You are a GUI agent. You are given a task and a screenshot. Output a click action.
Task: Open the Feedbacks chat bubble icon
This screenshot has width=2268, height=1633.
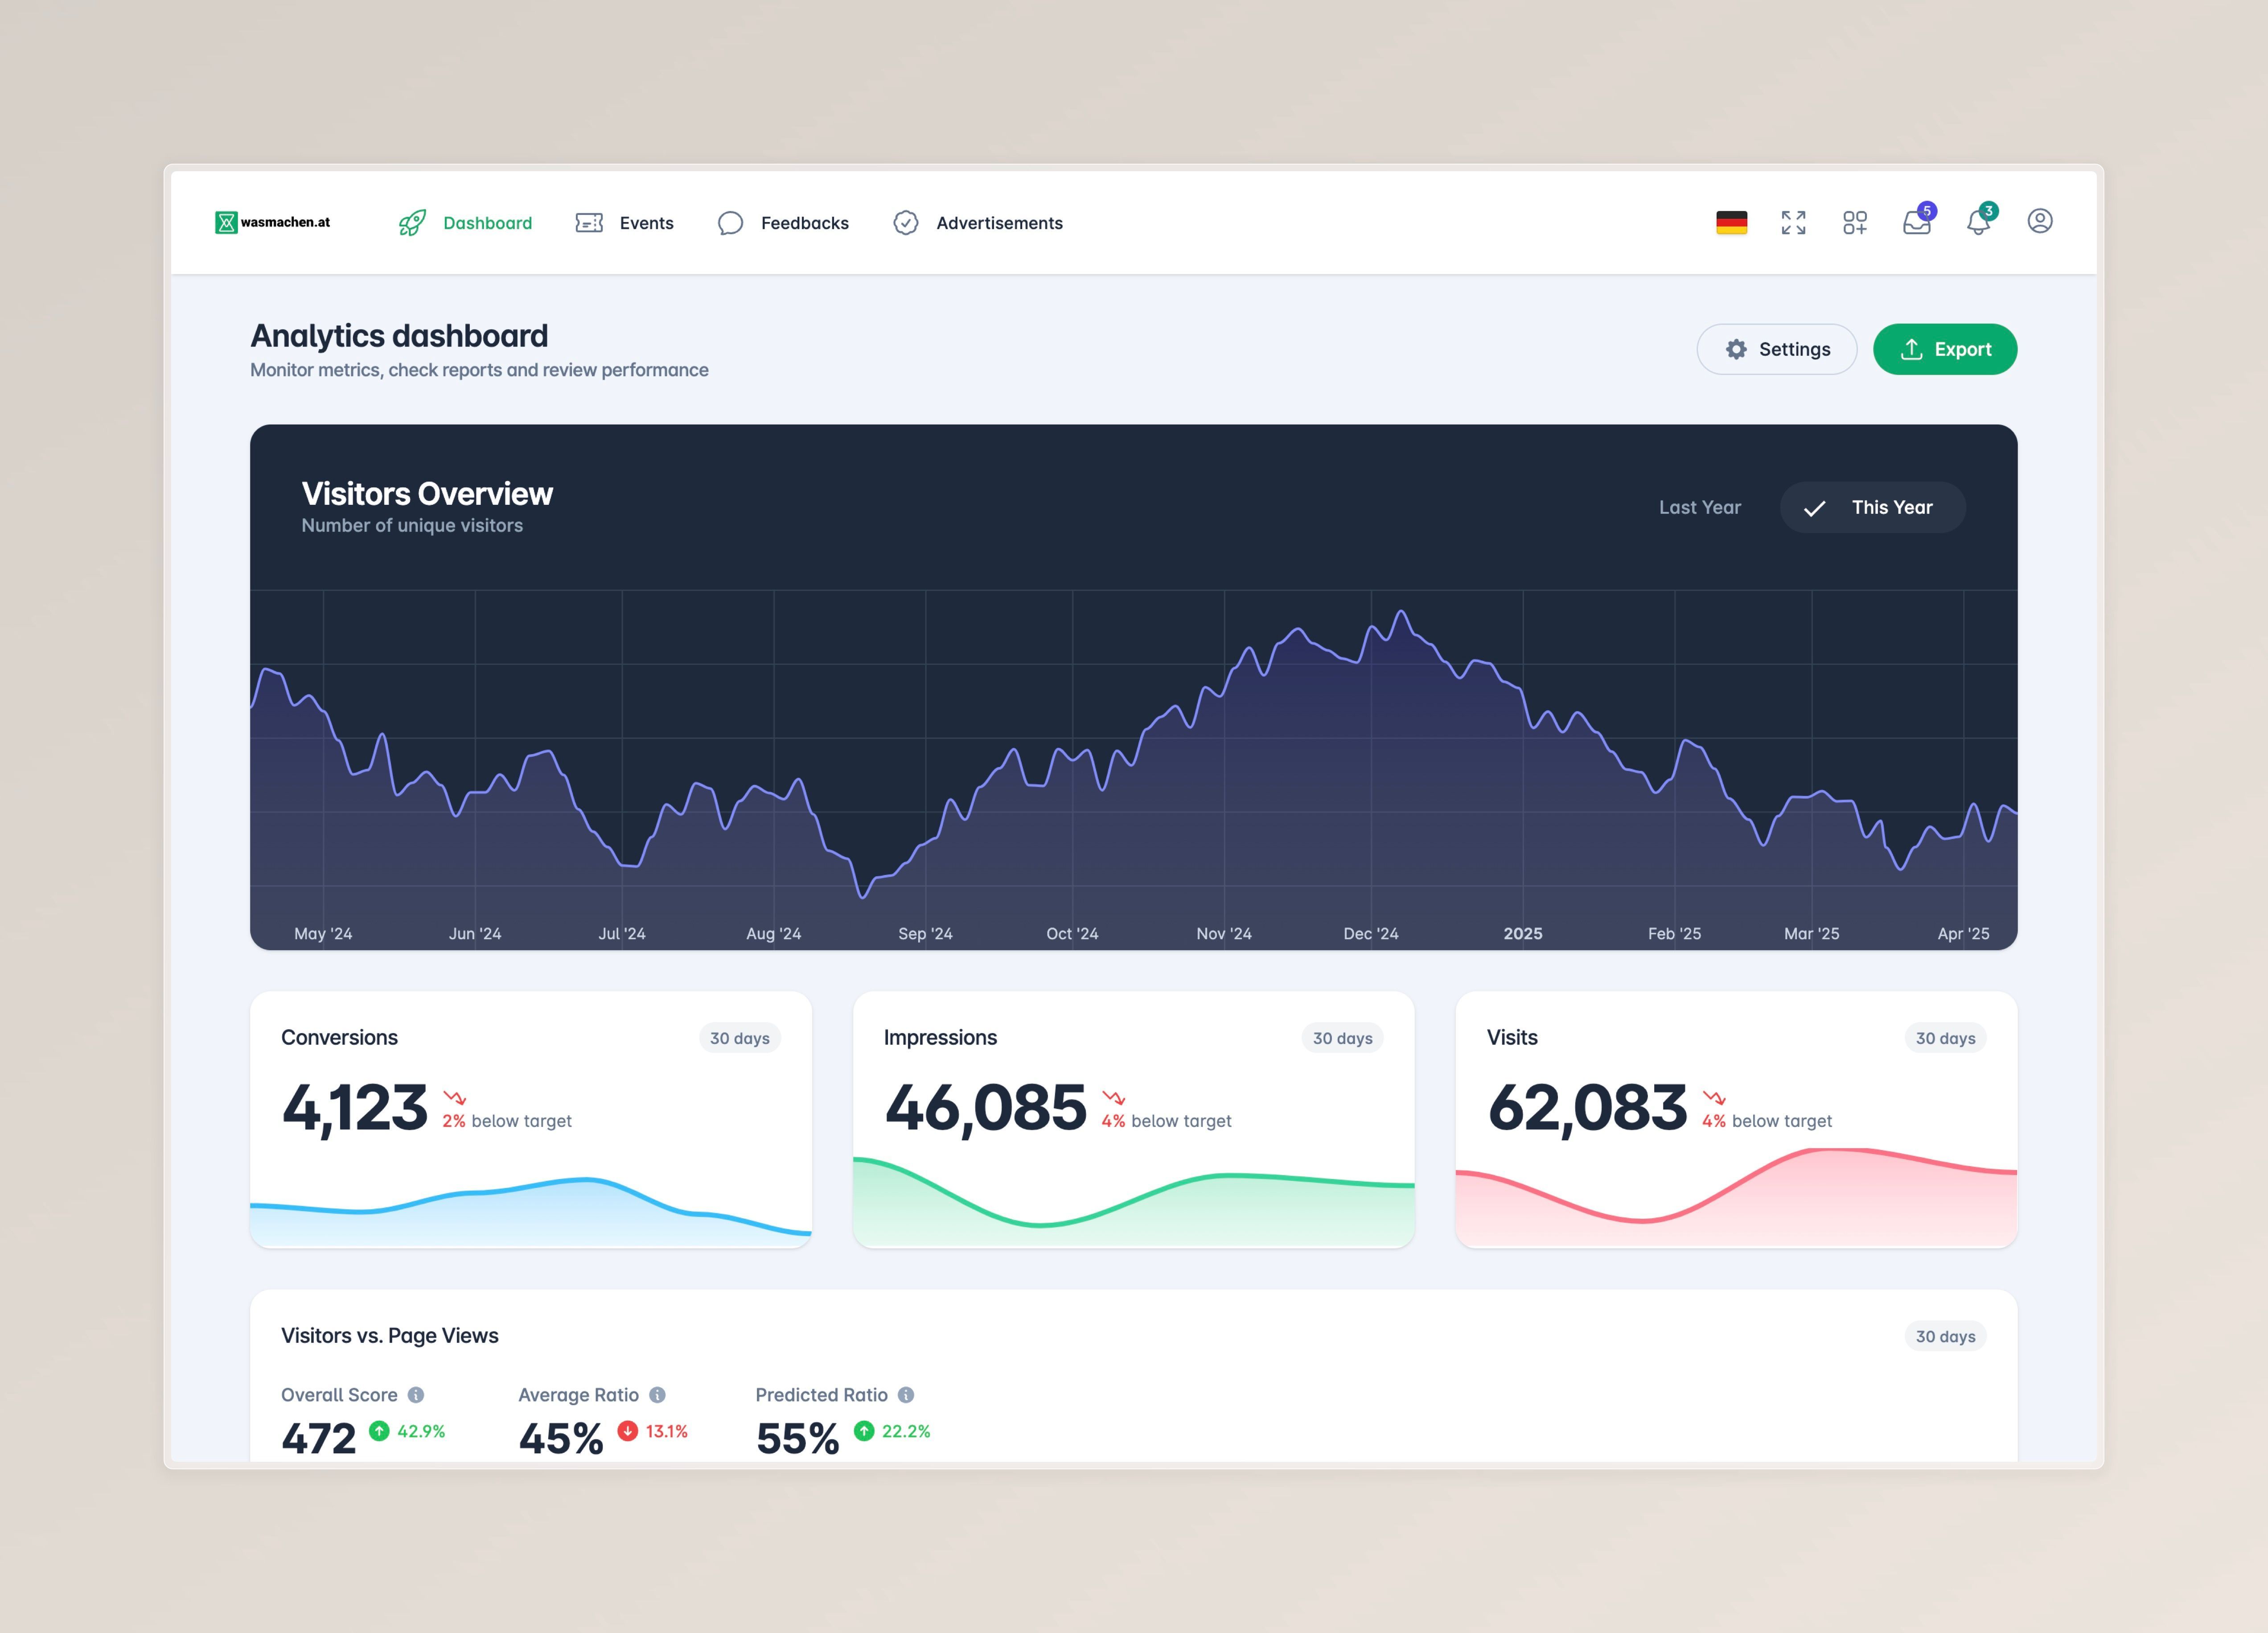point(731,223)
